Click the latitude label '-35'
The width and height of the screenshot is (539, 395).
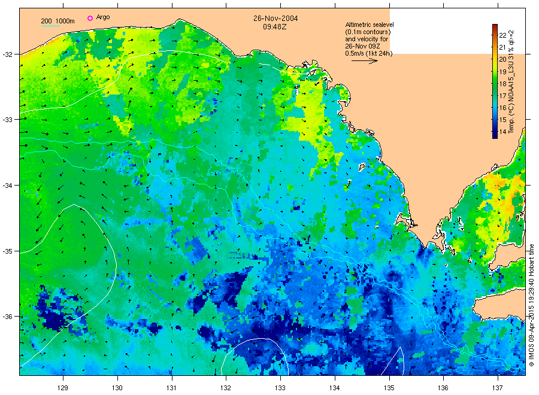[8, 251]
